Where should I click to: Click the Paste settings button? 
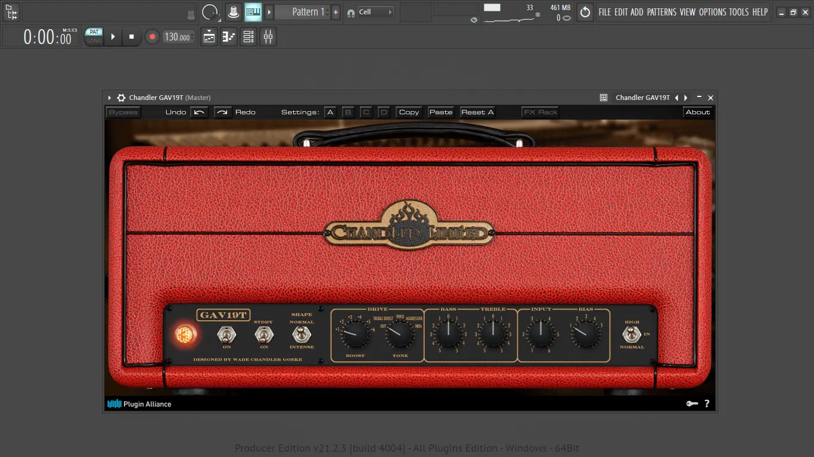click(x=441, y=112)
